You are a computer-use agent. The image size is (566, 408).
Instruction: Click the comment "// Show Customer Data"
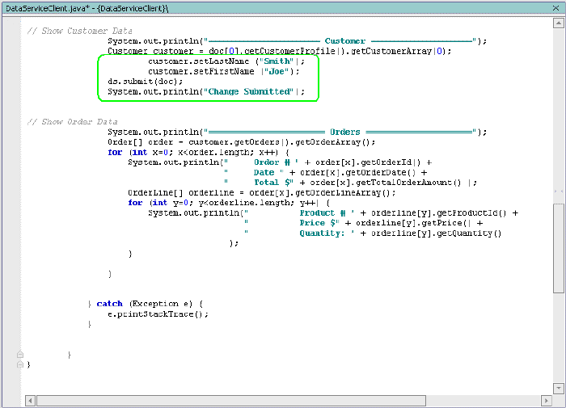coord(80,31)
